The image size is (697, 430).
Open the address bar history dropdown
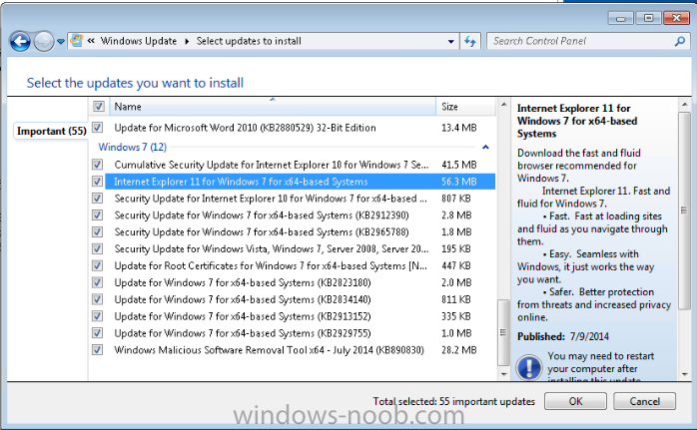coord(451,41)
